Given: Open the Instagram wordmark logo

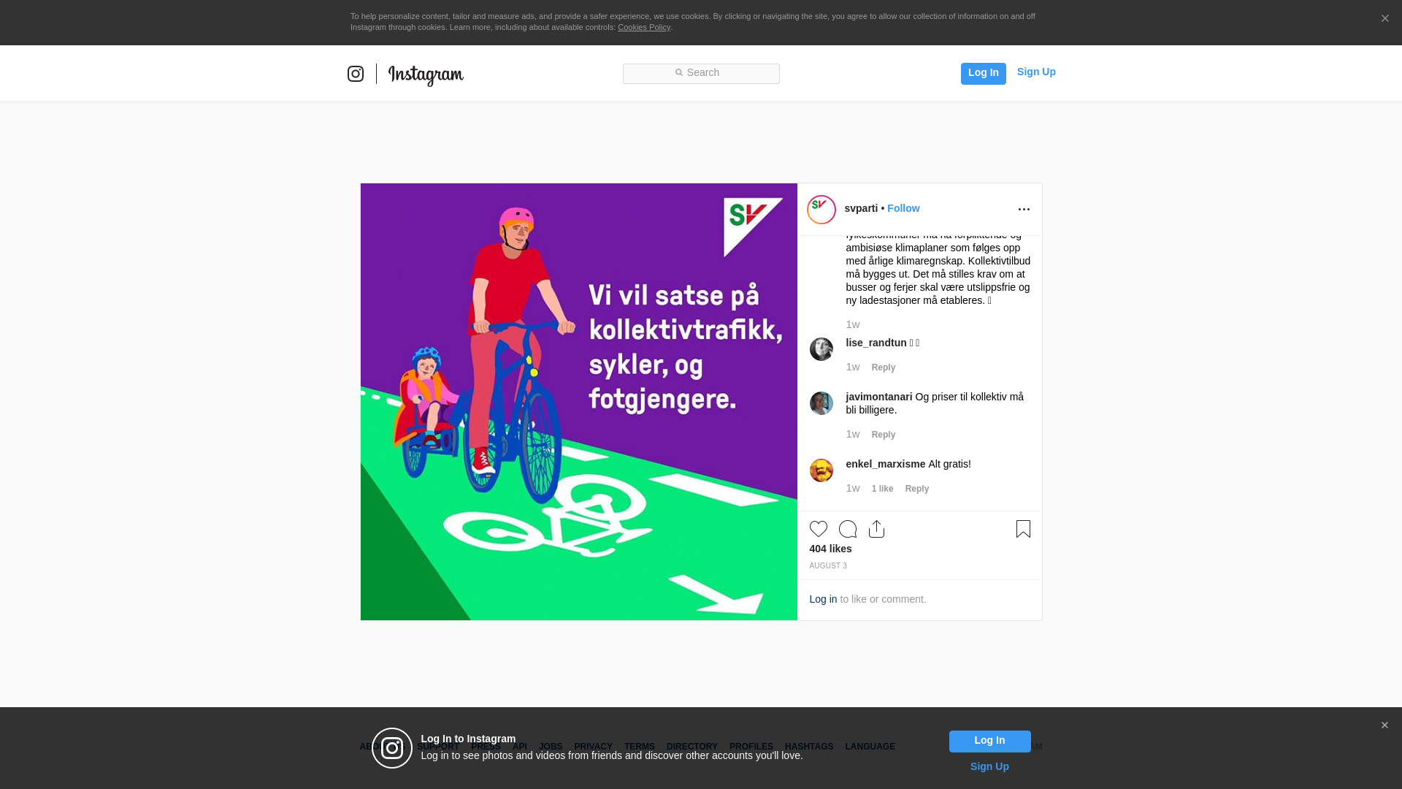Looking at the screenshot, I should pos(426,75).
